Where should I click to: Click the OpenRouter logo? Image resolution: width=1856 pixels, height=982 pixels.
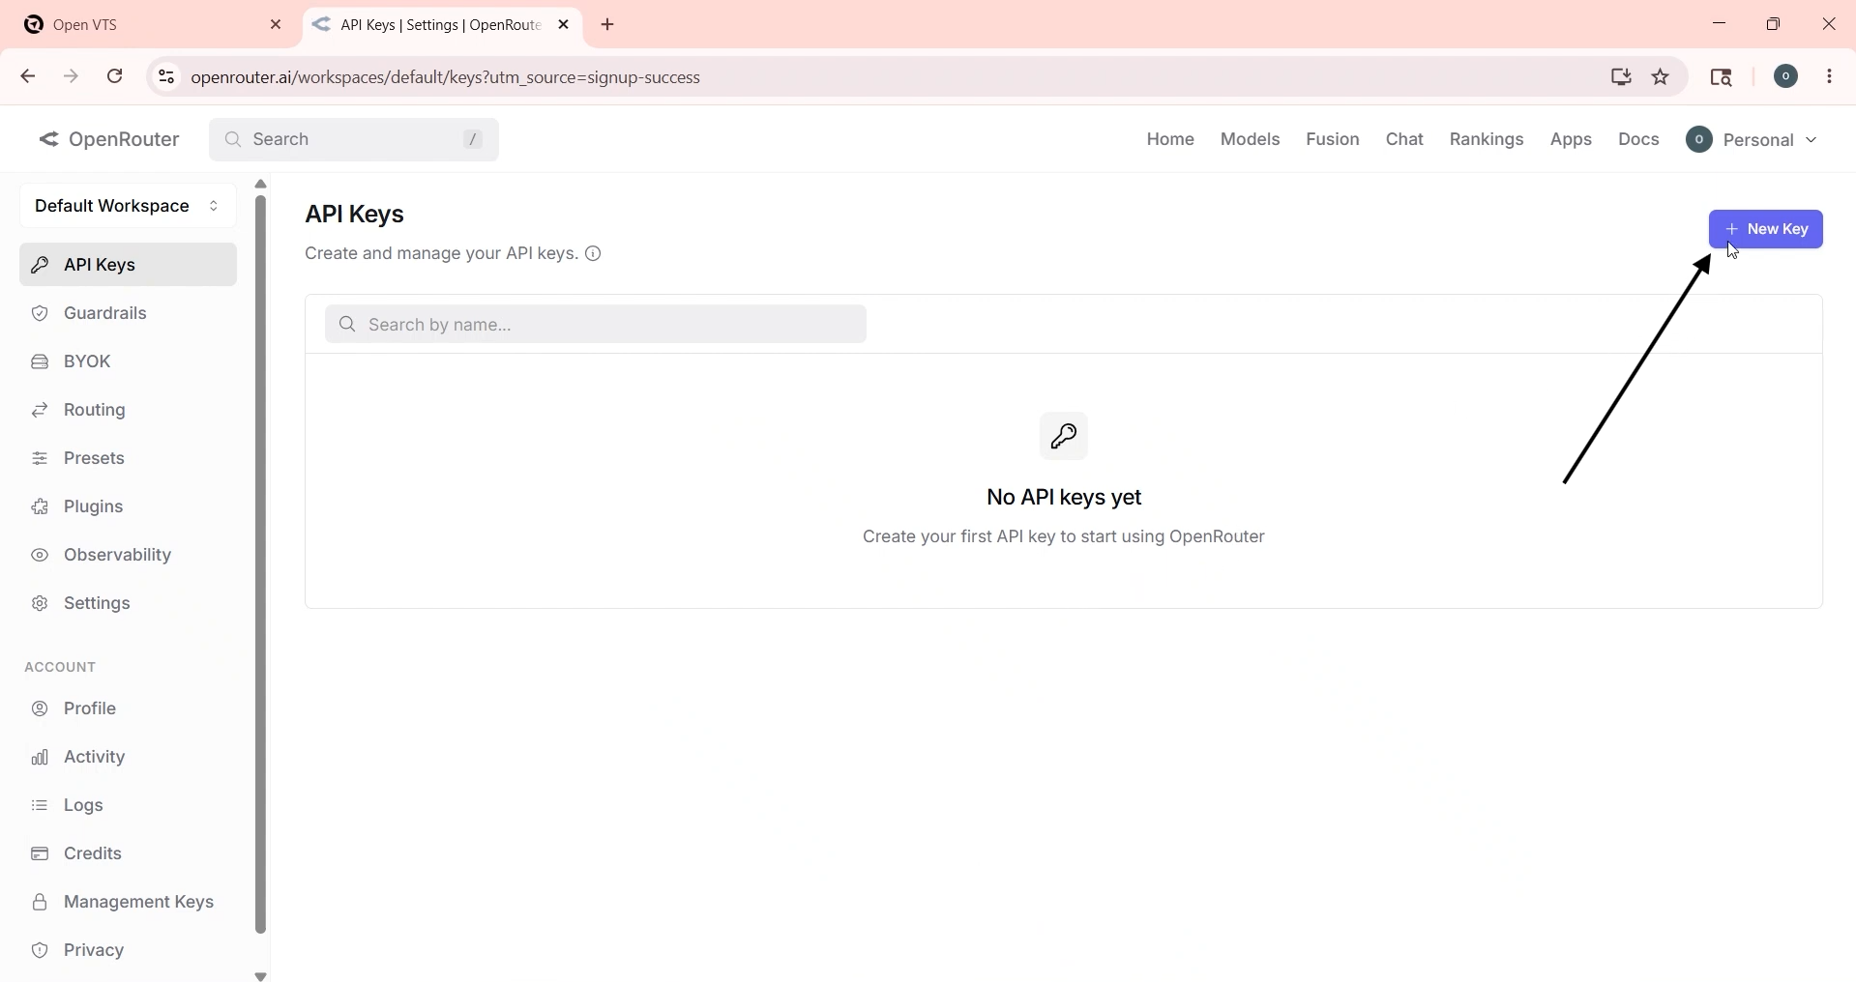109,140
